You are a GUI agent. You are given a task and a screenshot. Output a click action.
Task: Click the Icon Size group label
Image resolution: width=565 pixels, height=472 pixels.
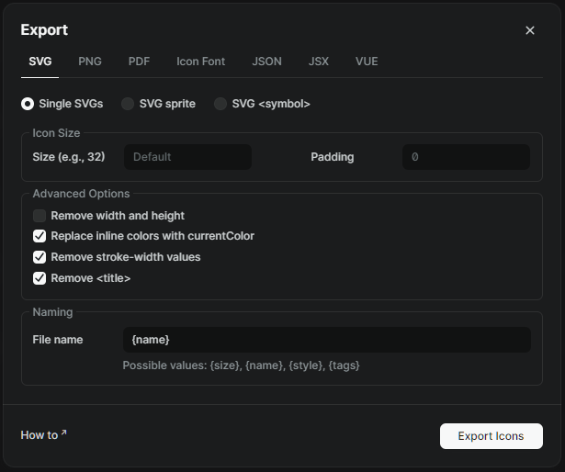point(56,133)
